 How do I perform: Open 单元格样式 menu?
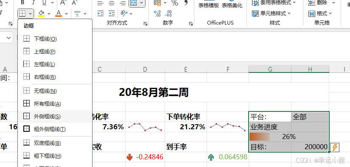[x=272, y=14]
